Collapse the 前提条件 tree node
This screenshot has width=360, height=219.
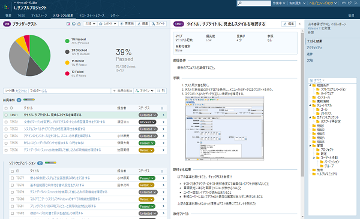pos(310,85)
